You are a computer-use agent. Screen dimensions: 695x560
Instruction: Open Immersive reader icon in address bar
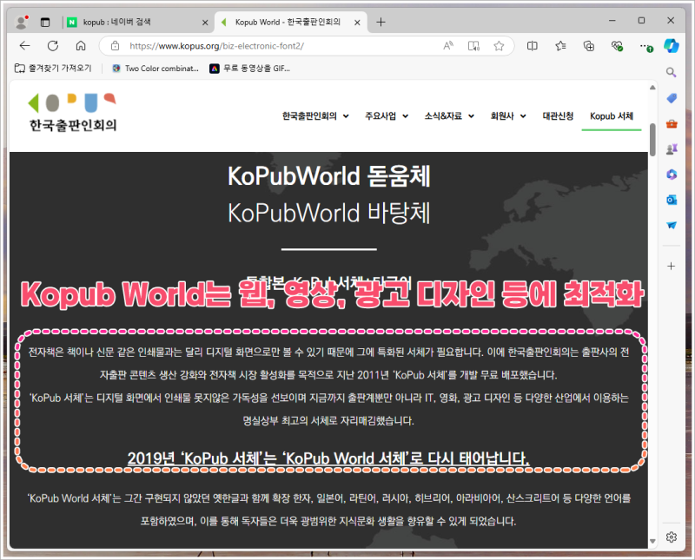[x=473, y=46]
